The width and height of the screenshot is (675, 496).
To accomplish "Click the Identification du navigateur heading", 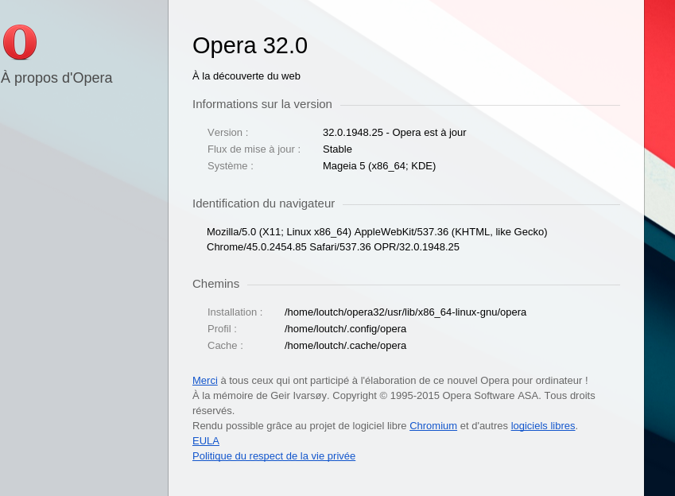I will click(263, 203).
